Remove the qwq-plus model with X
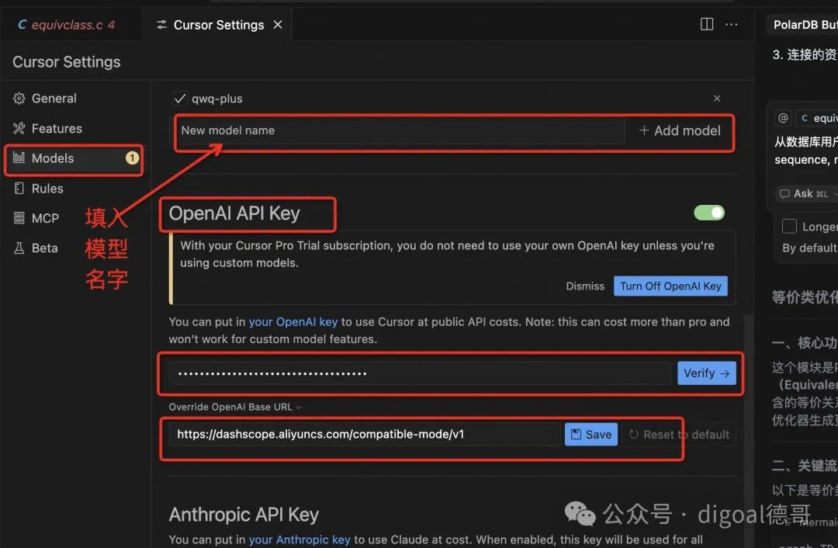838x548 pixels. pyautogui.click(x=717, y=99)
